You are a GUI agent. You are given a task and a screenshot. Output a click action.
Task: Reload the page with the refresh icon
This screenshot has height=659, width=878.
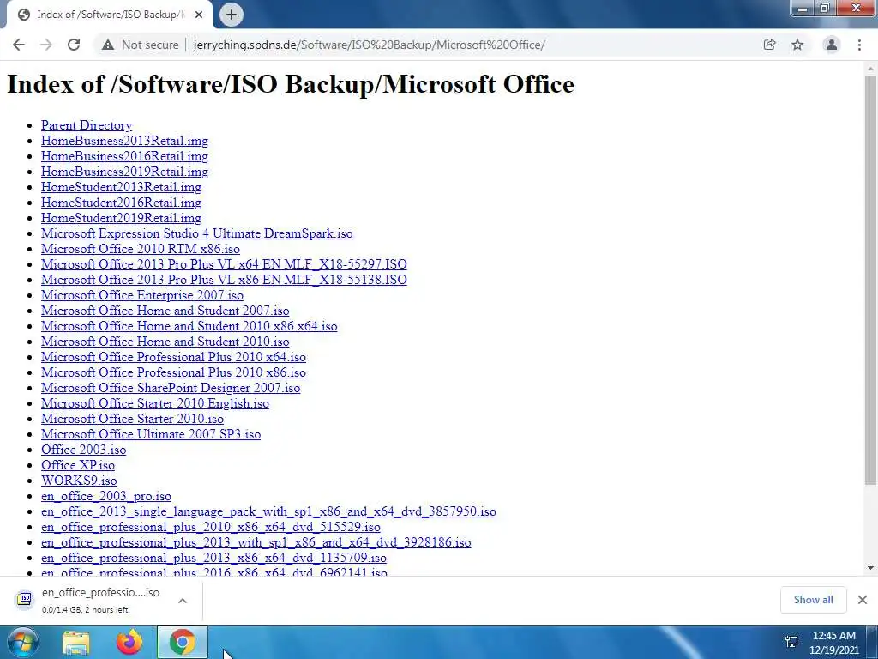[74, 45]
